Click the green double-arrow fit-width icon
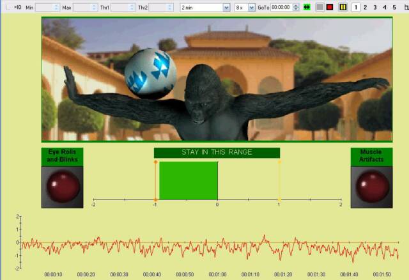The image size is (409, 280). (307, 7)
